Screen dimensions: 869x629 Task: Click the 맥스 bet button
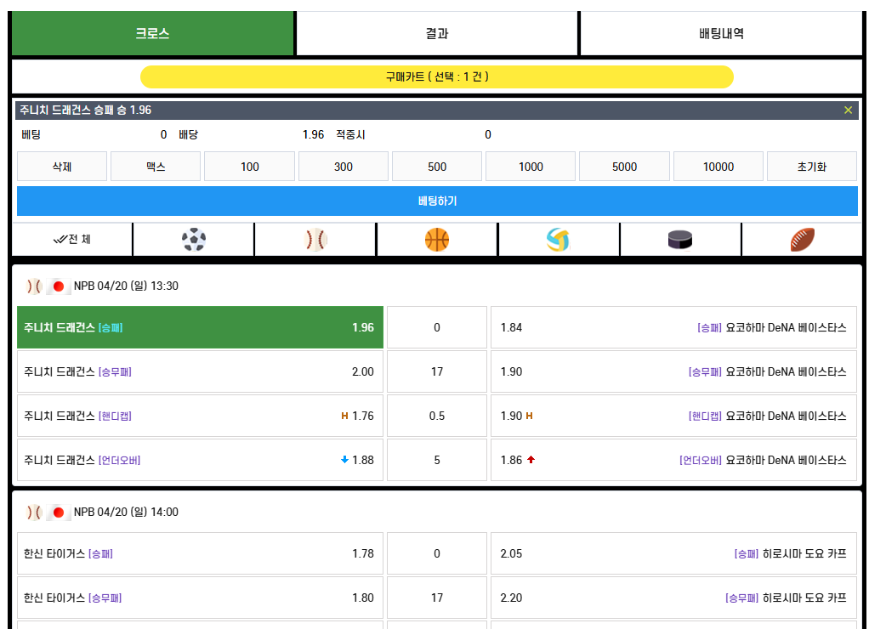(156, 167)
